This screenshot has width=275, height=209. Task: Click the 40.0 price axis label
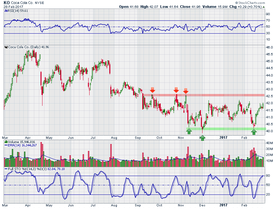point(269,131)
